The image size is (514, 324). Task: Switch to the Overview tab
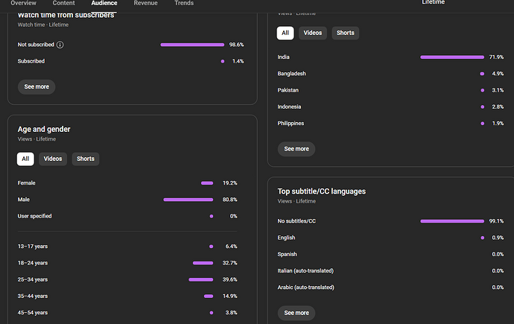(23, 4)
